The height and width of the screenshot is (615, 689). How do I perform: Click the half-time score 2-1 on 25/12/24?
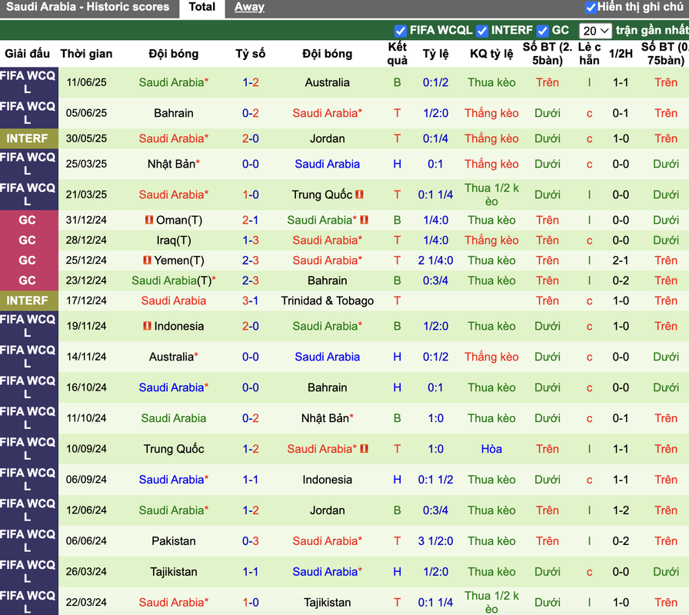tap(621, 260)
